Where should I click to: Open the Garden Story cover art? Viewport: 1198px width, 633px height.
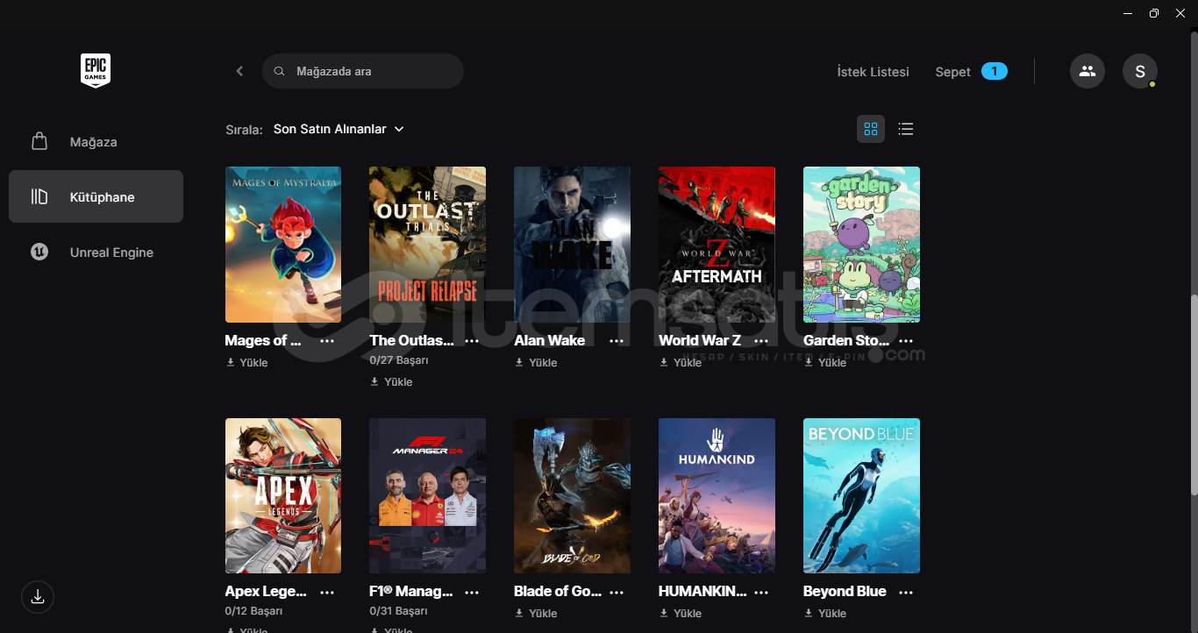(x=861, y=245)
